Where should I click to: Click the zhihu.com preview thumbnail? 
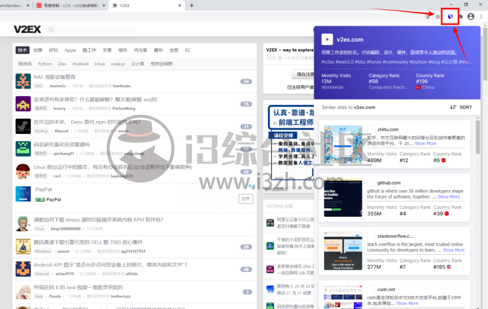(x=343, y=145)
